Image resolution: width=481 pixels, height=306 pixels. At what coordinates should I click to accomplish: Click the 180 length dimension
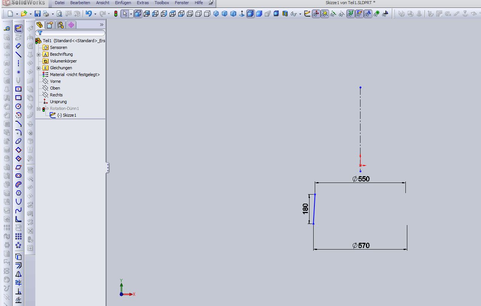tap(305, 209)
